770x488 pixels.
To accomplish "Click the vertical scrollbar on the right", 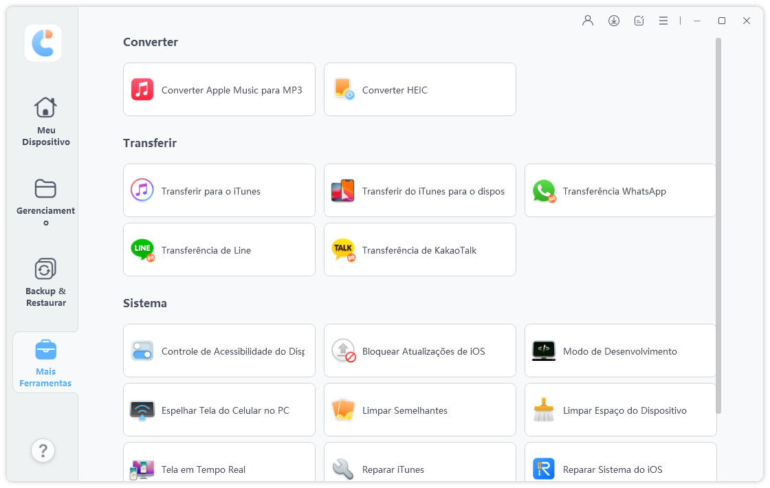I will tap(718, 225).
